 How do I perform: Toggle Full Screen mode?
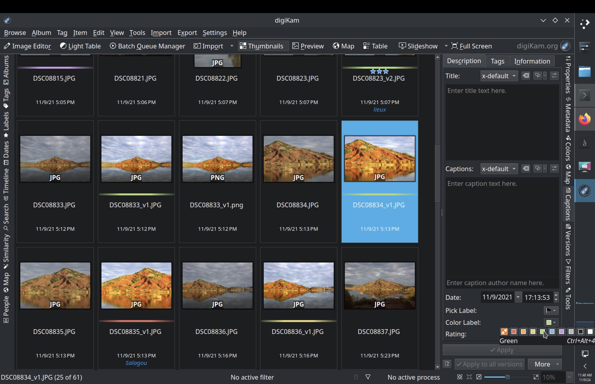[471, 46]
